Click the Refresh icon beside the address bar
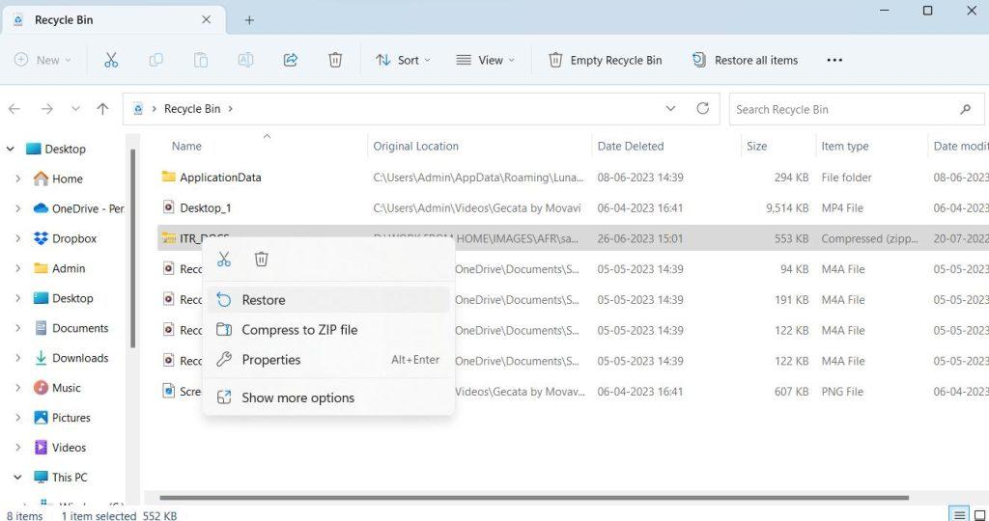The width and height of the screenshot is (989, 521). coord(703,108)
